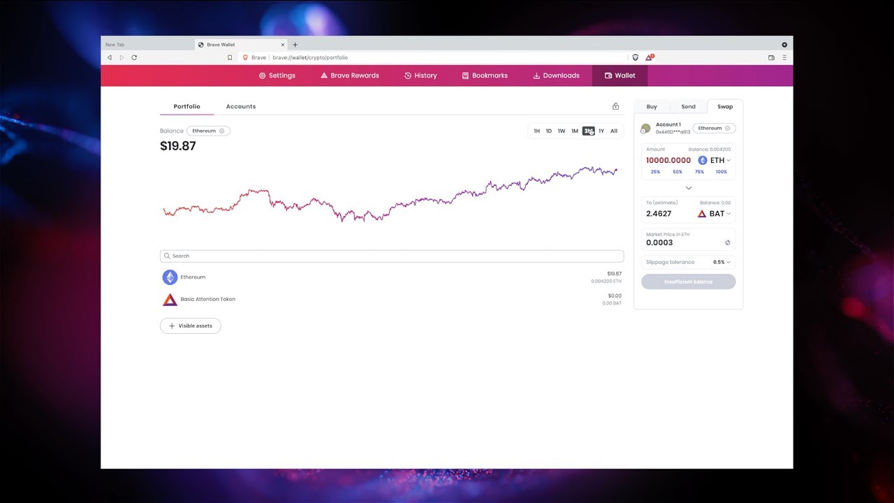
Task: Switch to the Swap tab
Action: (725, 107)
